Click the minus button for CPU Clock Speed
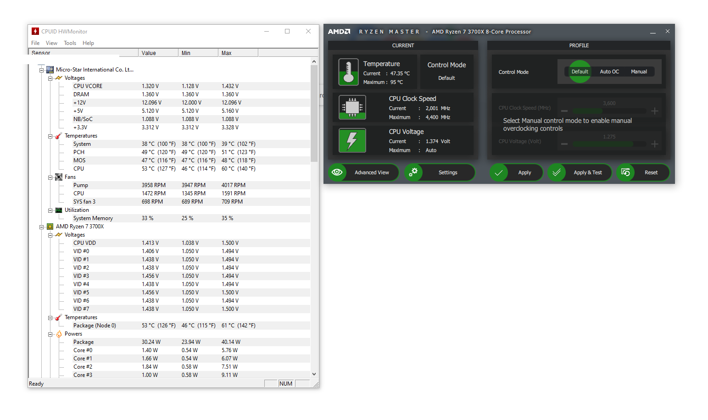This screenshot has width=708, height=420. (x=564, y=111)
